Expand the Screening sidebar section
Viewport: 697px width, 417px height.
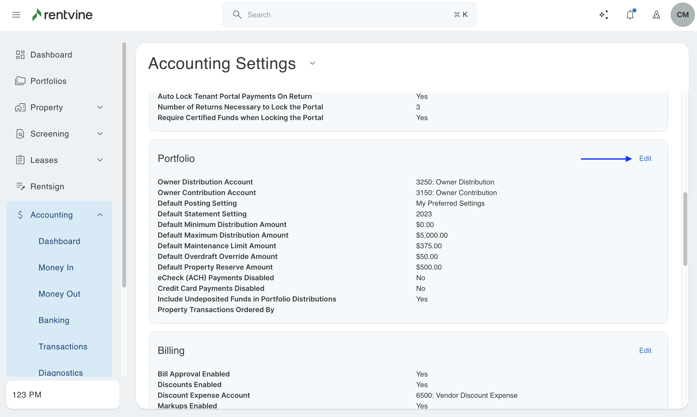[100, 134]
